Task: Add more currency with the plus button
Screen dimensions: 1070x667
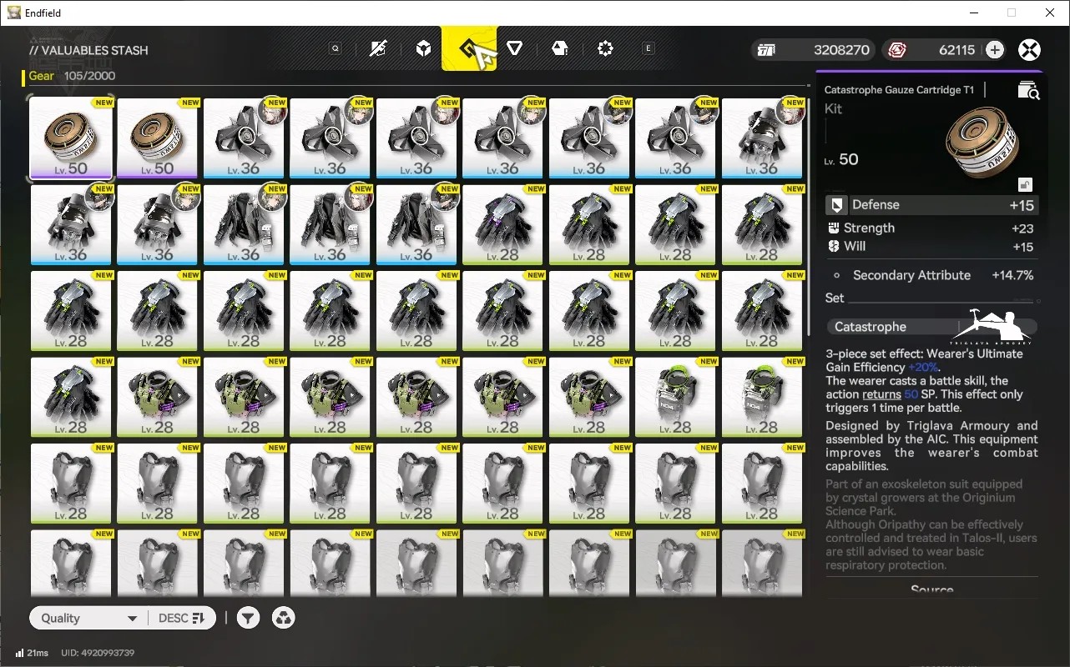Action: [x=994, y=50]
